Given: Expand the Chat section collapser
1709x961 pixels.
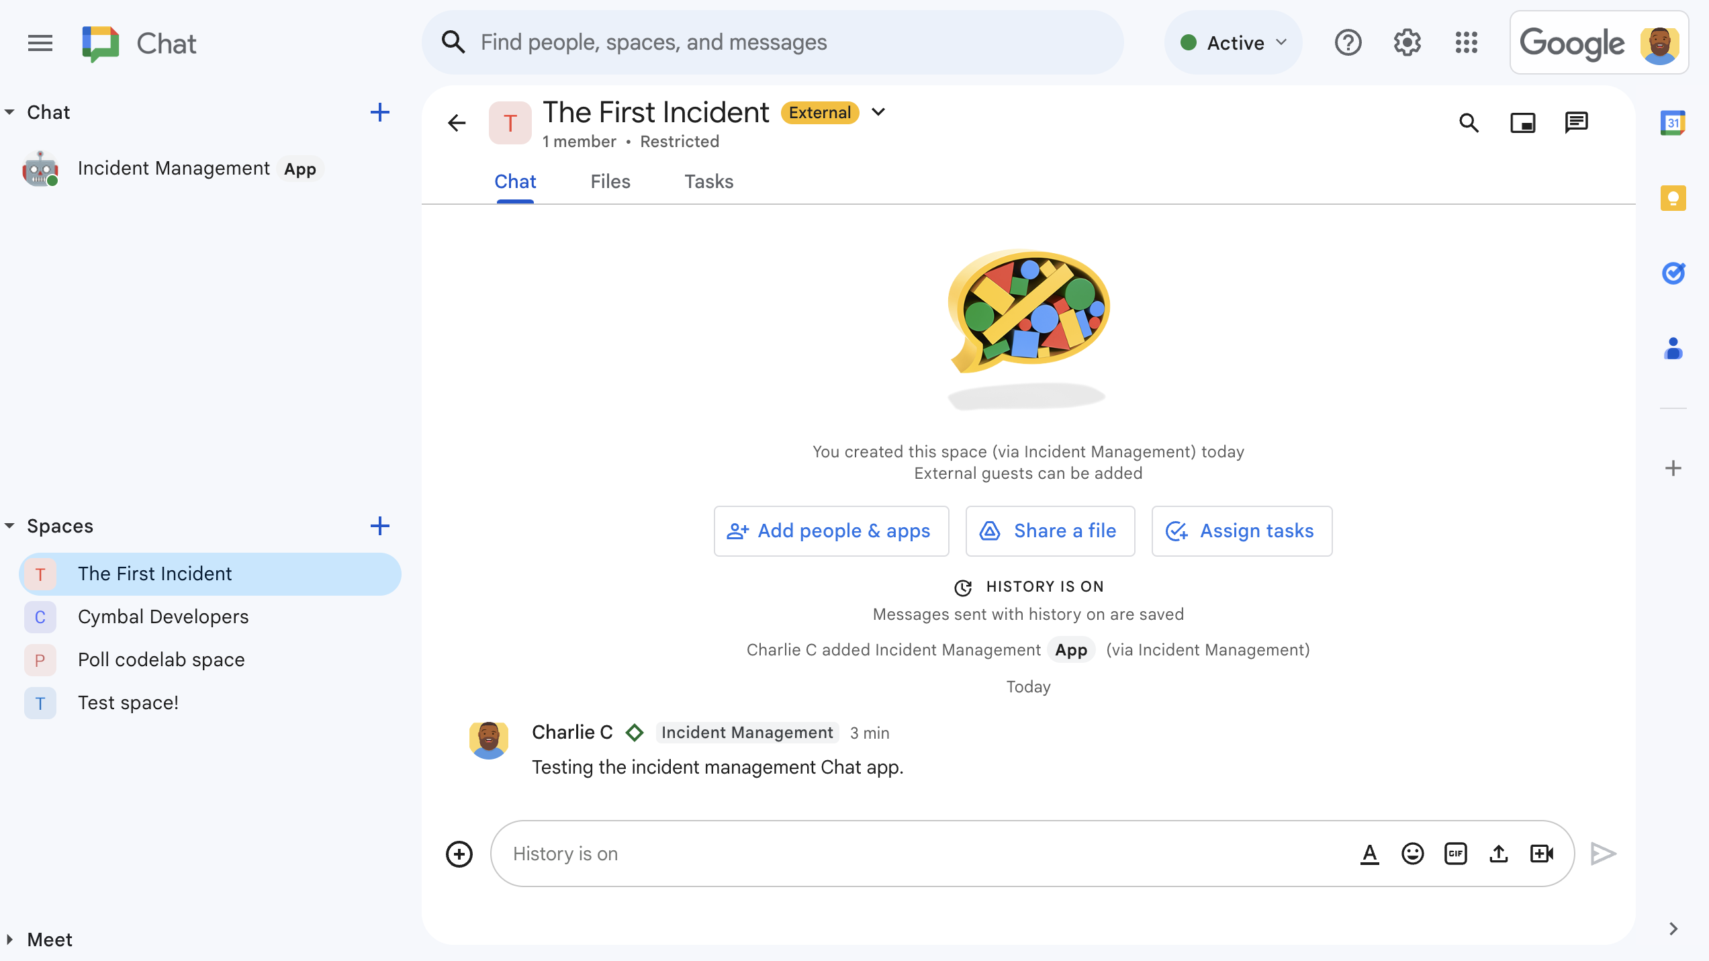Looking at the screenshot, I should (11, 111).
